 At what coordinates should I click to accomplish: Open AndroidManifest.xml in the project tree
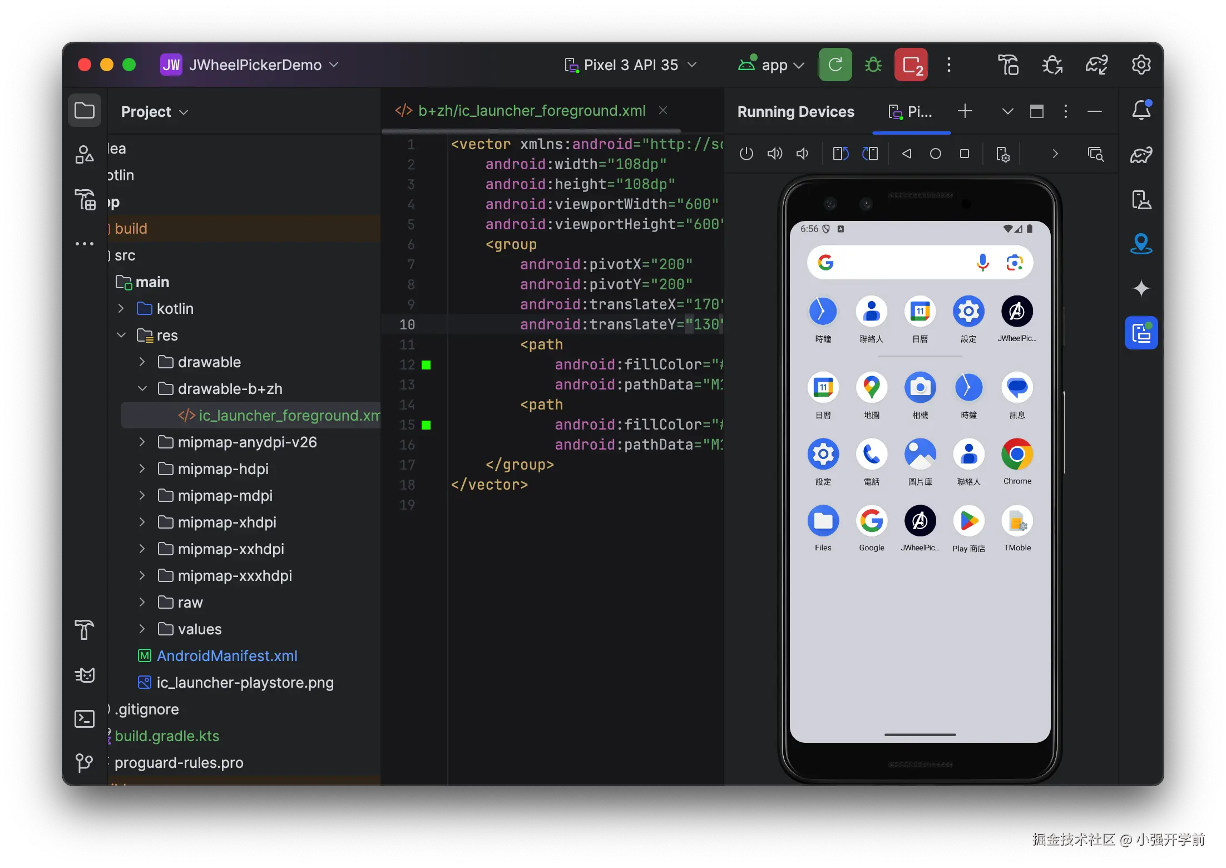point(226,655)
